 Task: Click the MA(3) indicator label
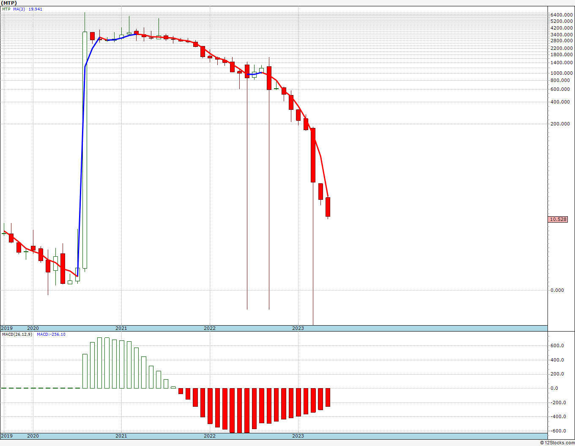(x=19, y=9)
